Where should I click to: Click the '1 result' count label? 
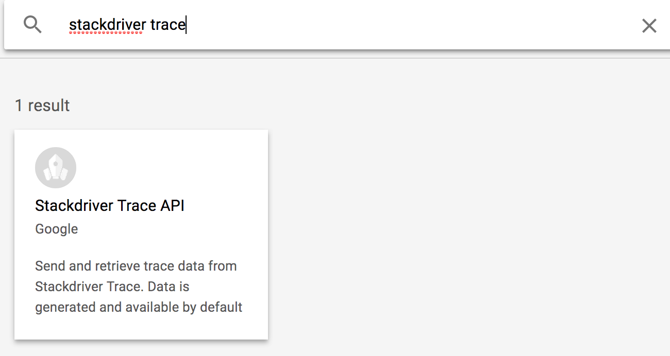42,105
